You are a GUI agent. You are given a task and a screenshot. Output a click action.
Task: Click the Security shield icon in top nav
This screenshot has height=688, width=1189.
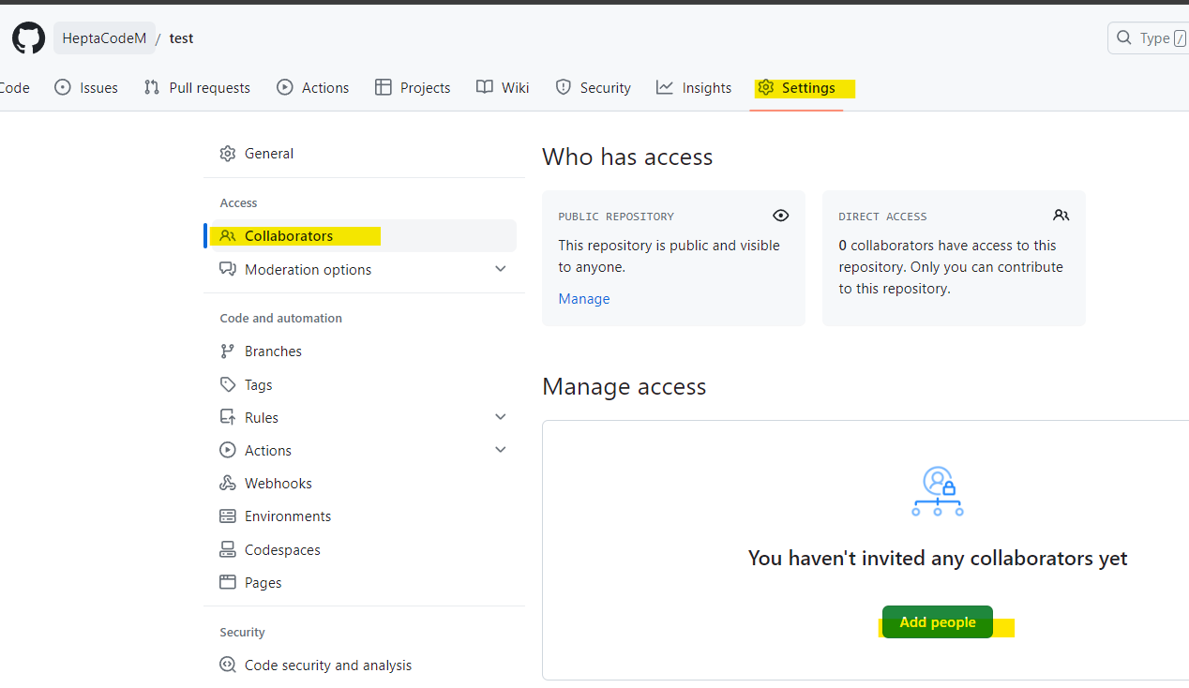[564, 87]
